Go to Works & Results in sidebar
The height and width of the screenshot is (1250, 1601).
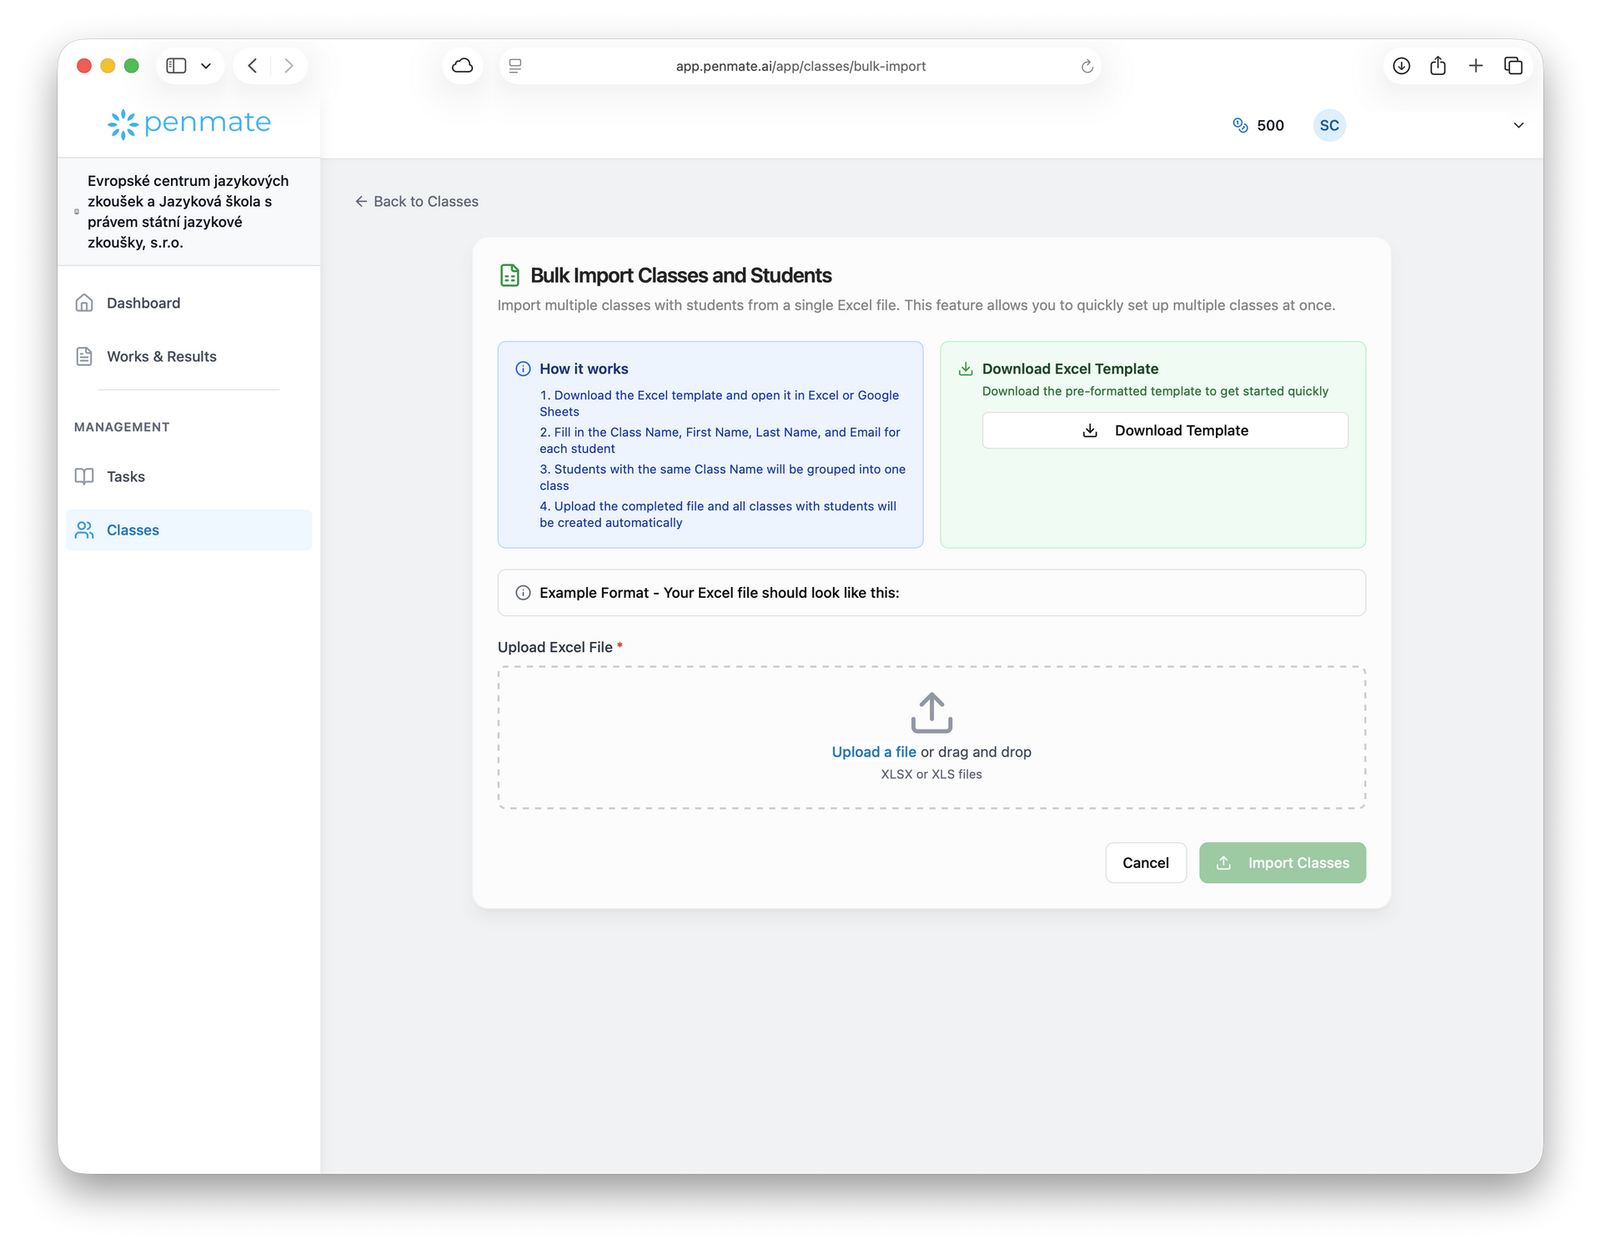pos(161,356)
